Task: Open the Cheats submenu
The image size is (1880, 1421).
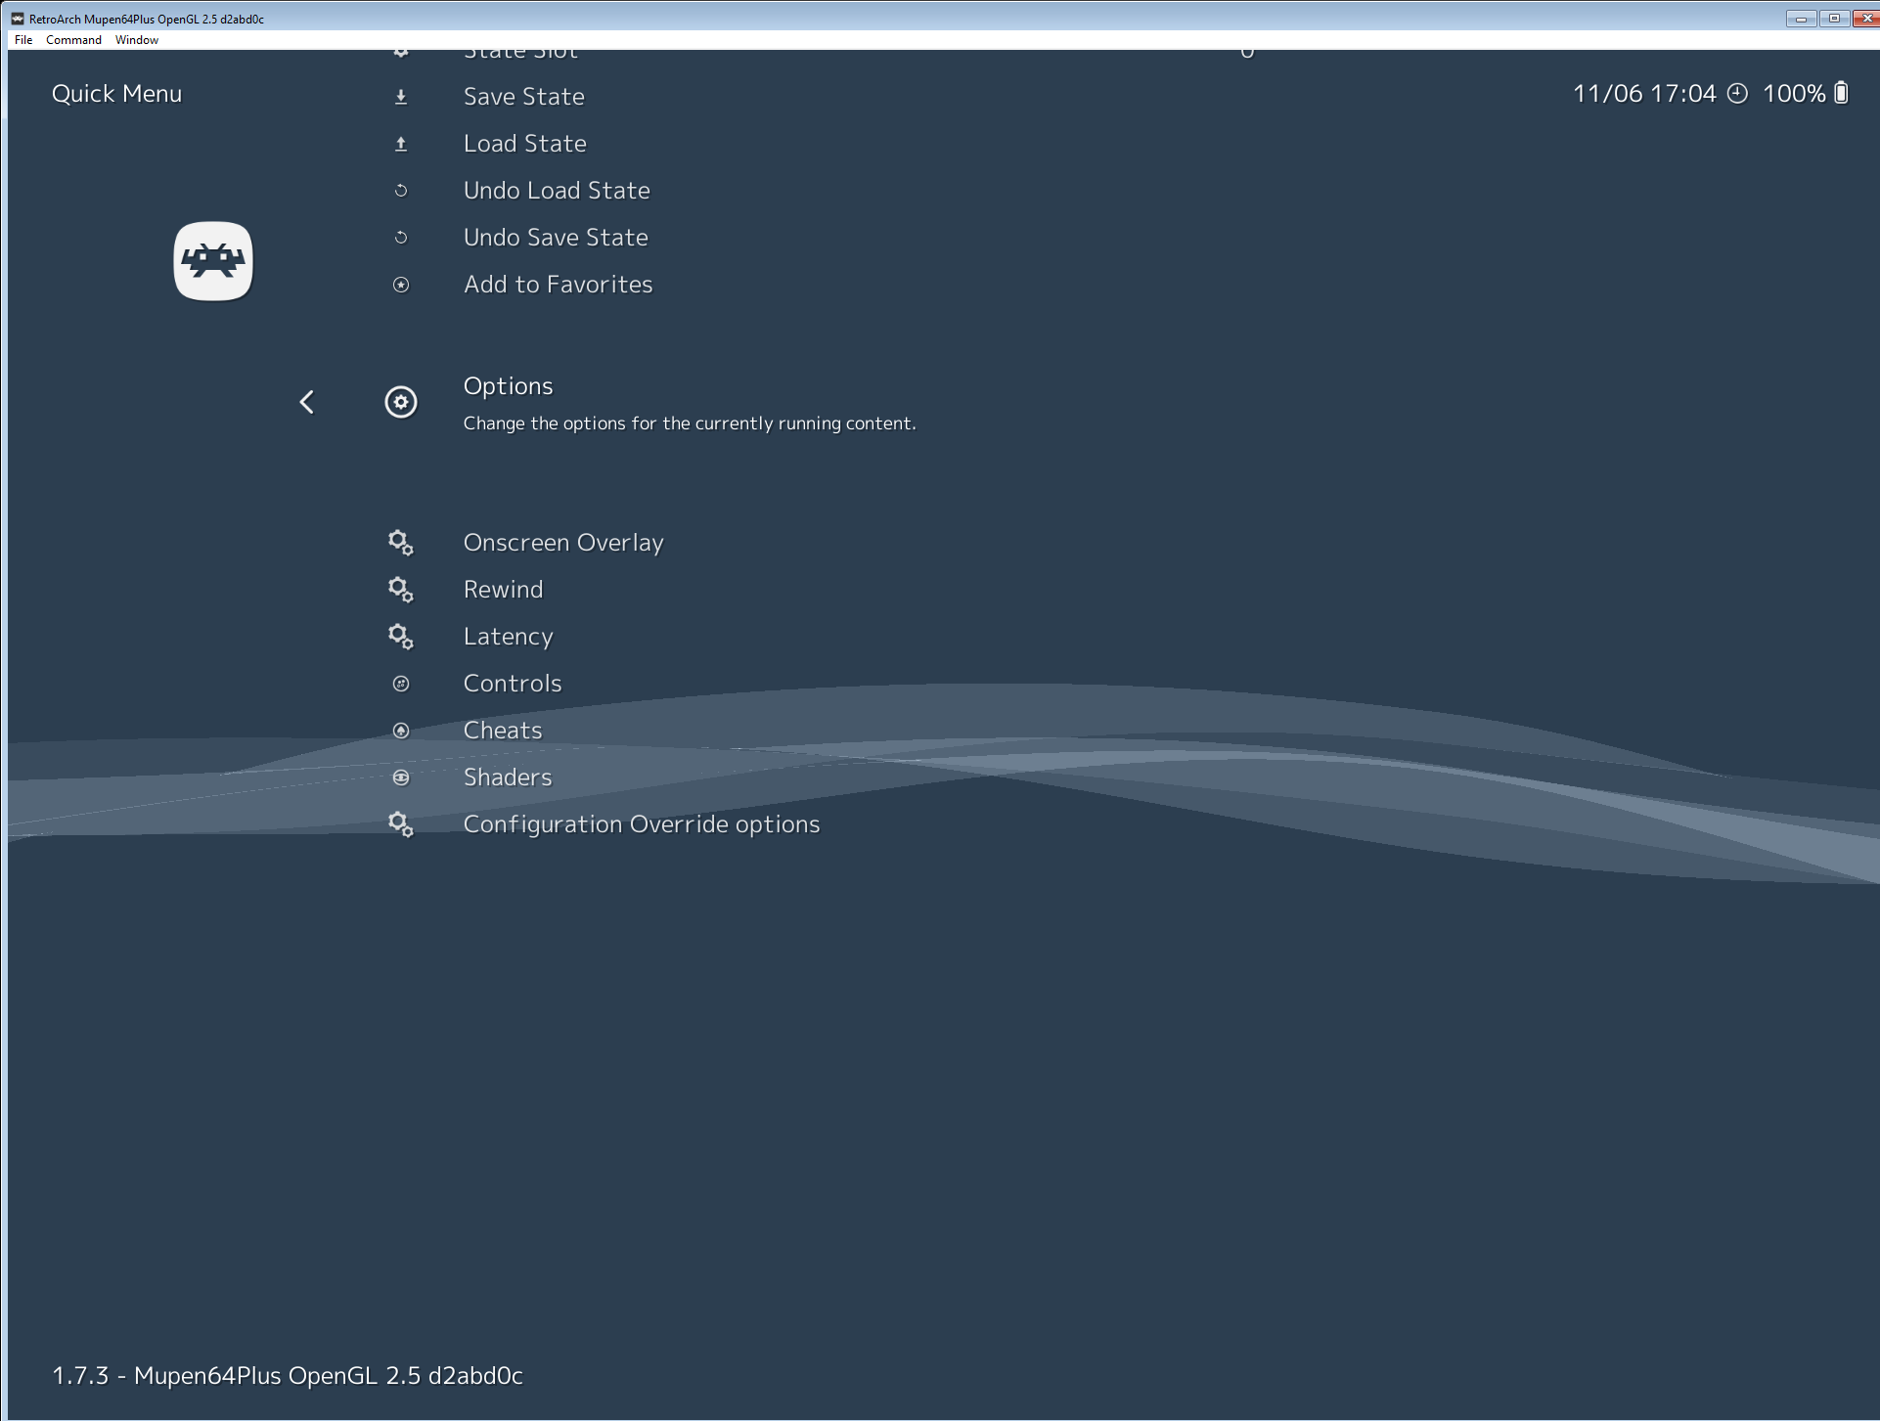Action: coord(503,731)
